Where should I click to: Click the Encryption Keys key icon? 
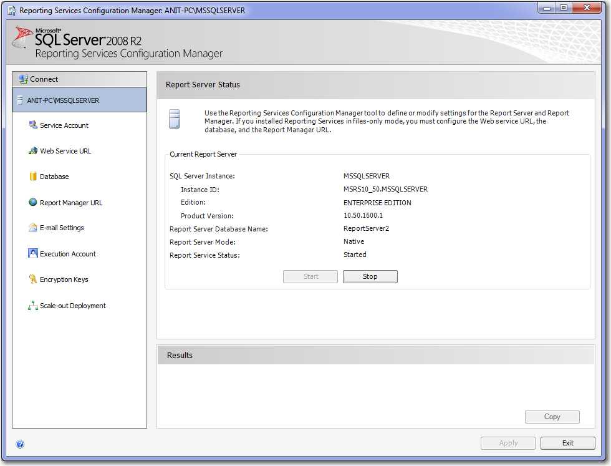click(33, 279)
